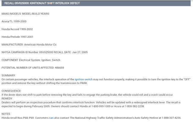Select the Acura/TL 1999-2000 line

tap(14, 22)
